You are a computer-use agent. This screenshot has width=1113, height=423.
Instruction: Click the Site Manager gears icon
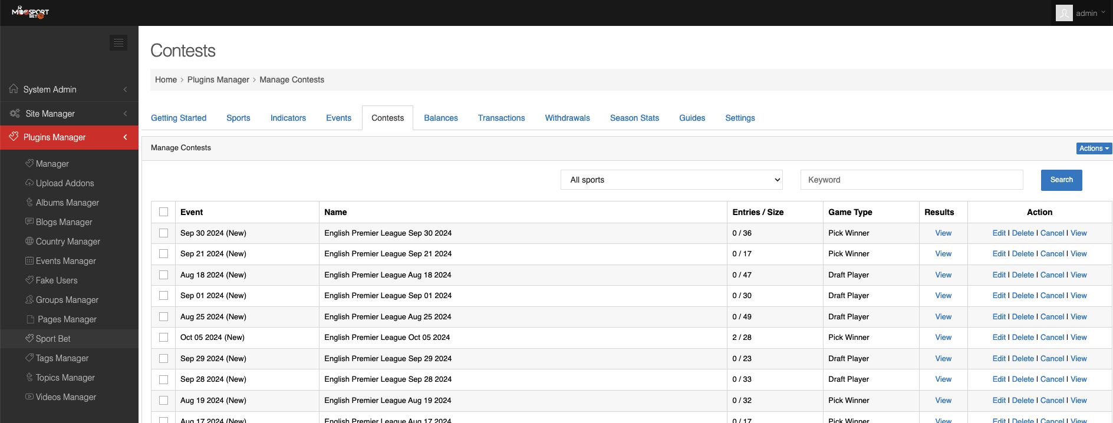[x=15, y=113]
